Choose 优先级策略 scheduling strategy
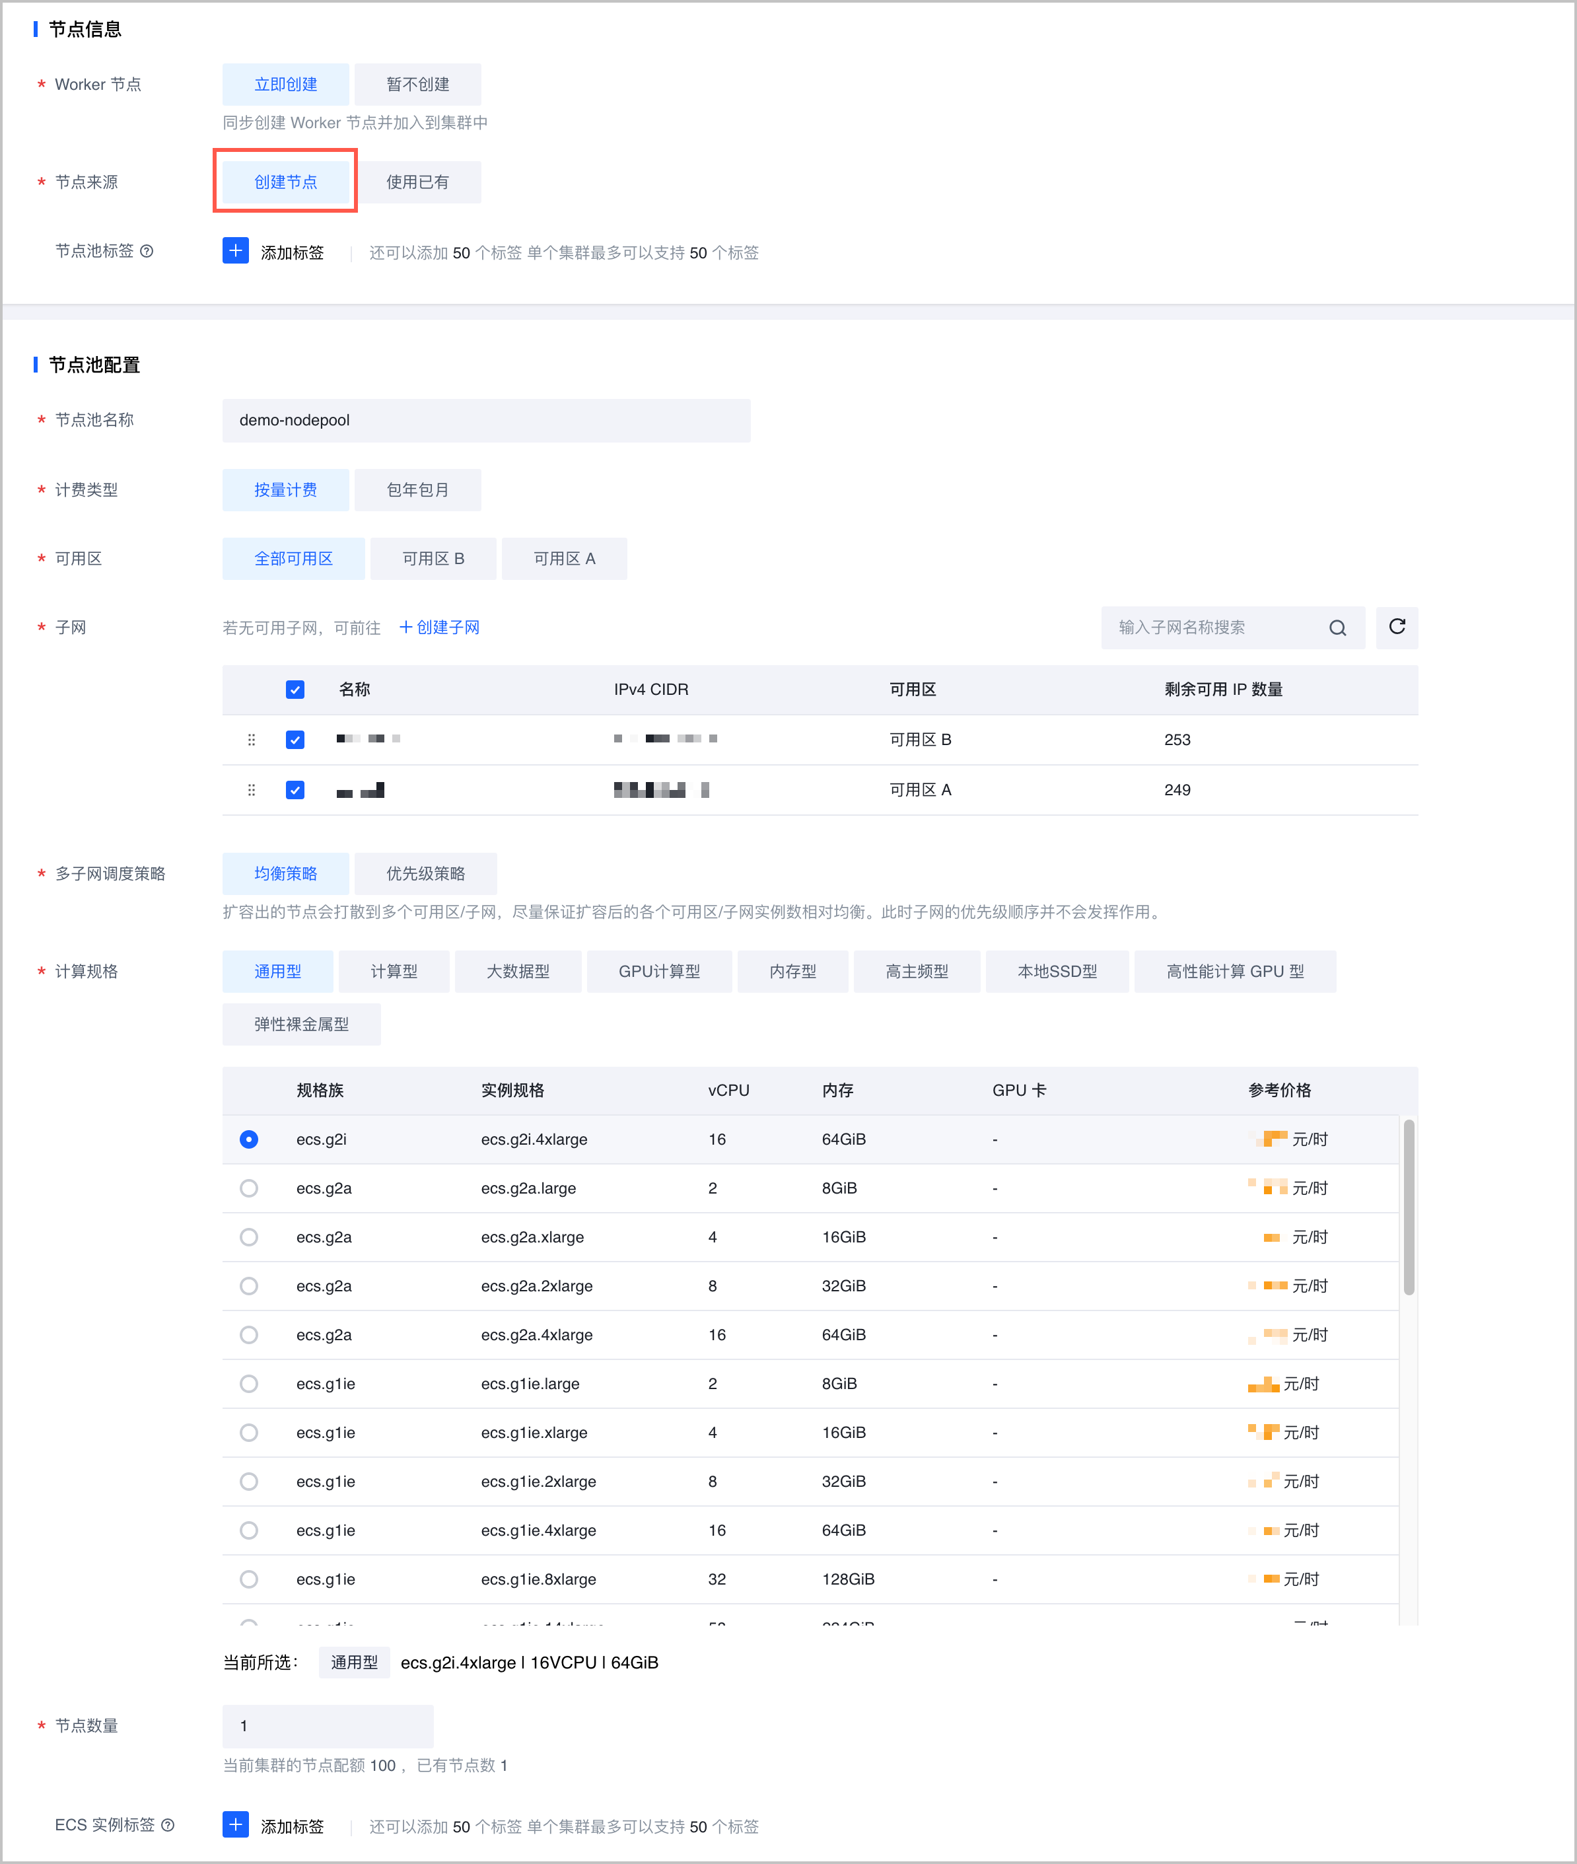1577x1864 pixels. (425, 873)
